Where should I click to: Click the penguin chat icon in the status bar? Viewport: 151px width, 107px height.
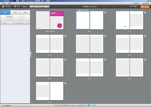(89, 105)
